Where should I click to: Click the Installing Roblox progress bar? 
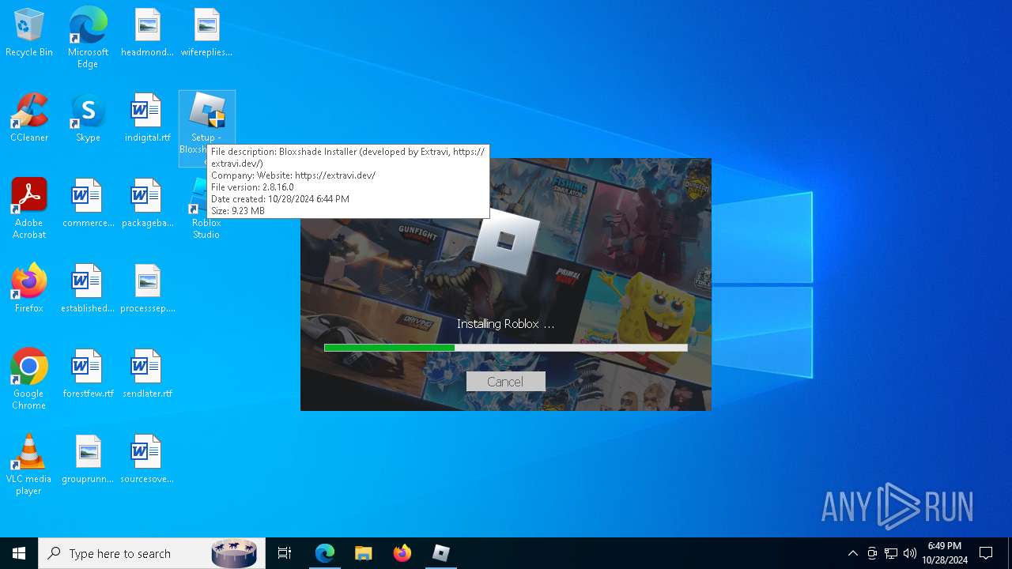pyautogui.click(x=506, y=348)
